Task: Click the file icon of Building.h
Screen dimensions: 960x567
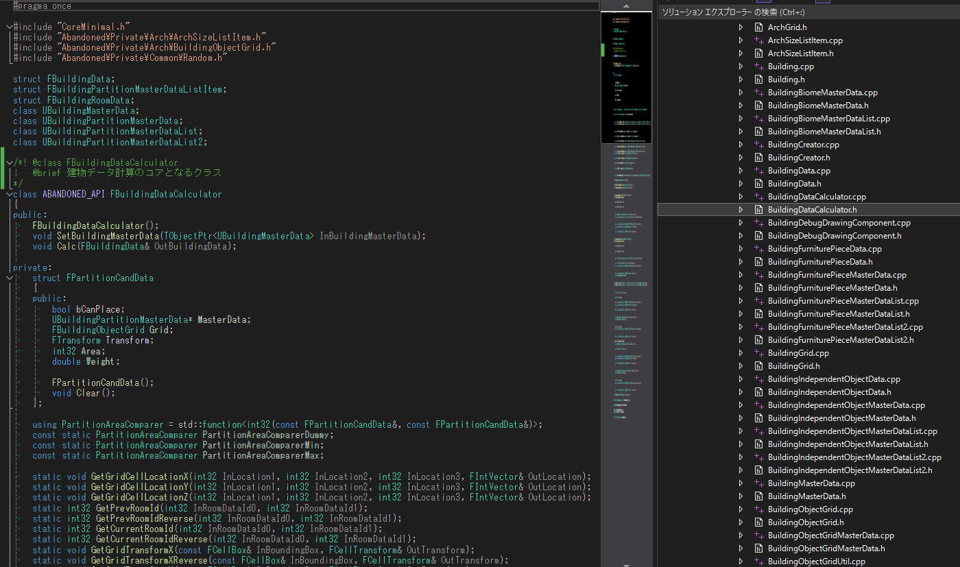Action: pos(758,79)
